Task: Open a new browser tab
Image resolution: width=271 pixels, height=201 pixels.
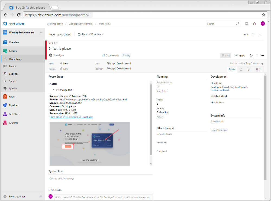Action: pyautogui.click(x=55, y=7)
